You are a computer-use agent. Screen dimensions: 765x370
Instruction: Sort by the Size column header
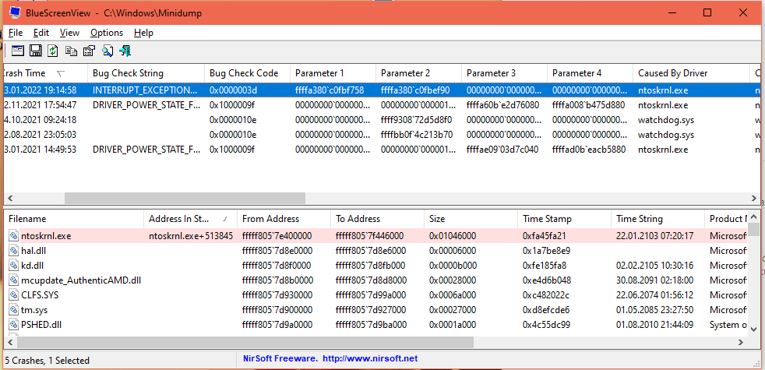(471, 219)
